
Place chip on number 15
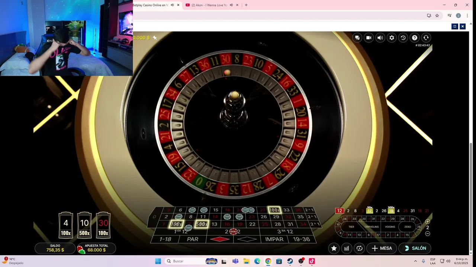[x=216, y=210]
